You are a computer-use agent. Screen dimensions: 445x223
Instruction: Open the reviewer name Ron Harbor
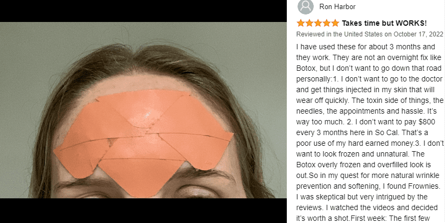click(x=337, y=7)
